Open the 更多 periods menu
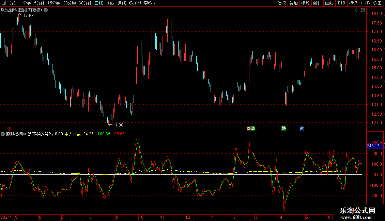The width and height of the screenshot is (385, 221). click(x=150, y=3)
